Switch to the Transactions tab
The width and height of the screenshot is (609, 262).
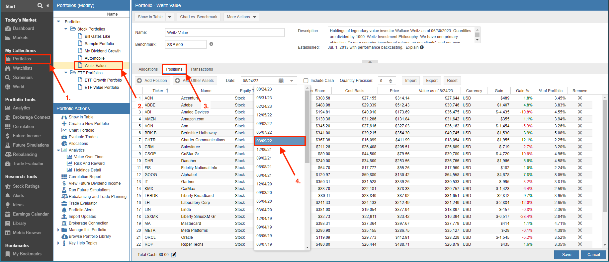(202, 69)
